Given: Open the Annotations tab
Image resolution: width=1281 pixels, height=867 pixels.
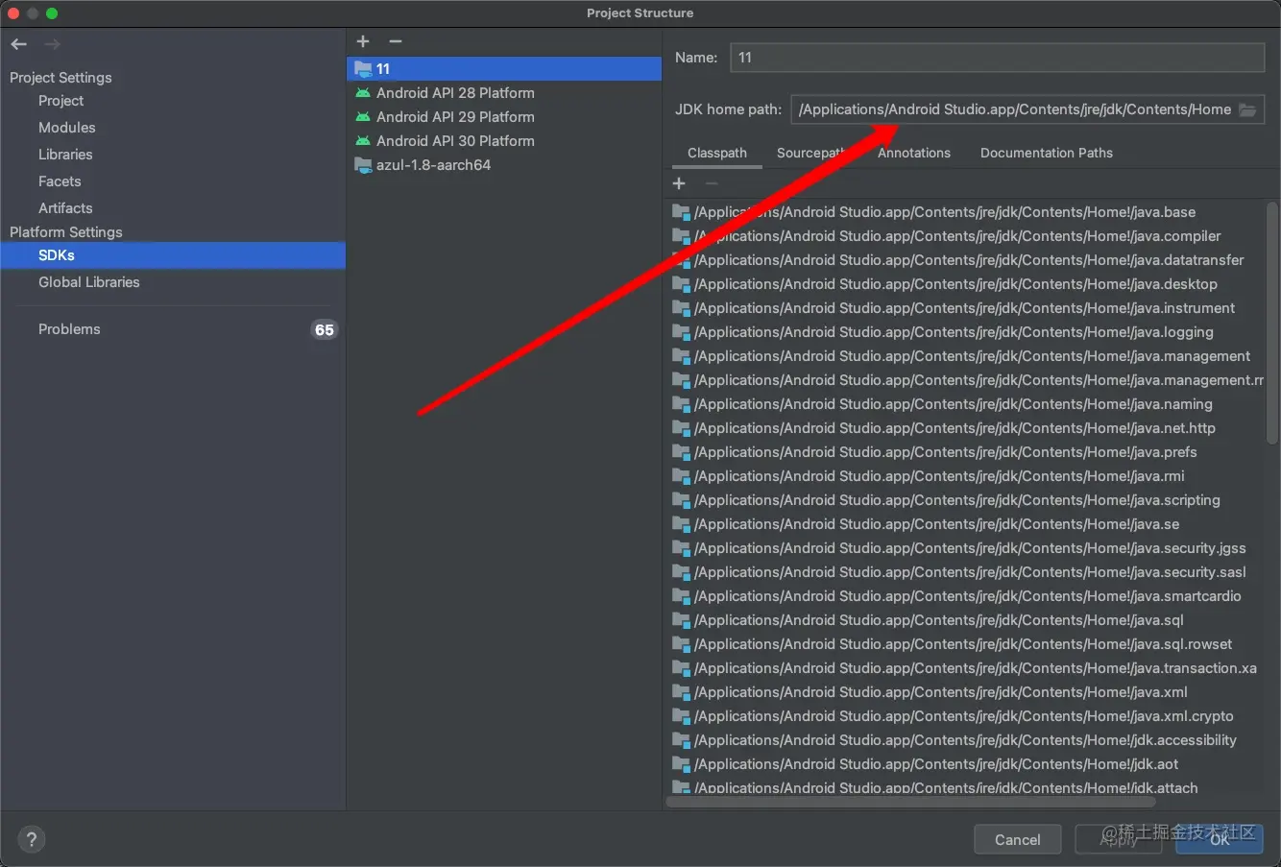Looking at the screenshot, I should (914, 153).
